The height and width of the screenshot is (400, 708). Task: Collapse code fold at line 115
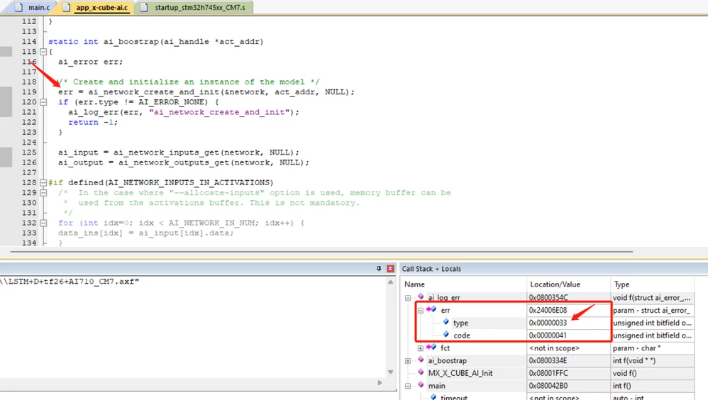click(x=43, y=52)
